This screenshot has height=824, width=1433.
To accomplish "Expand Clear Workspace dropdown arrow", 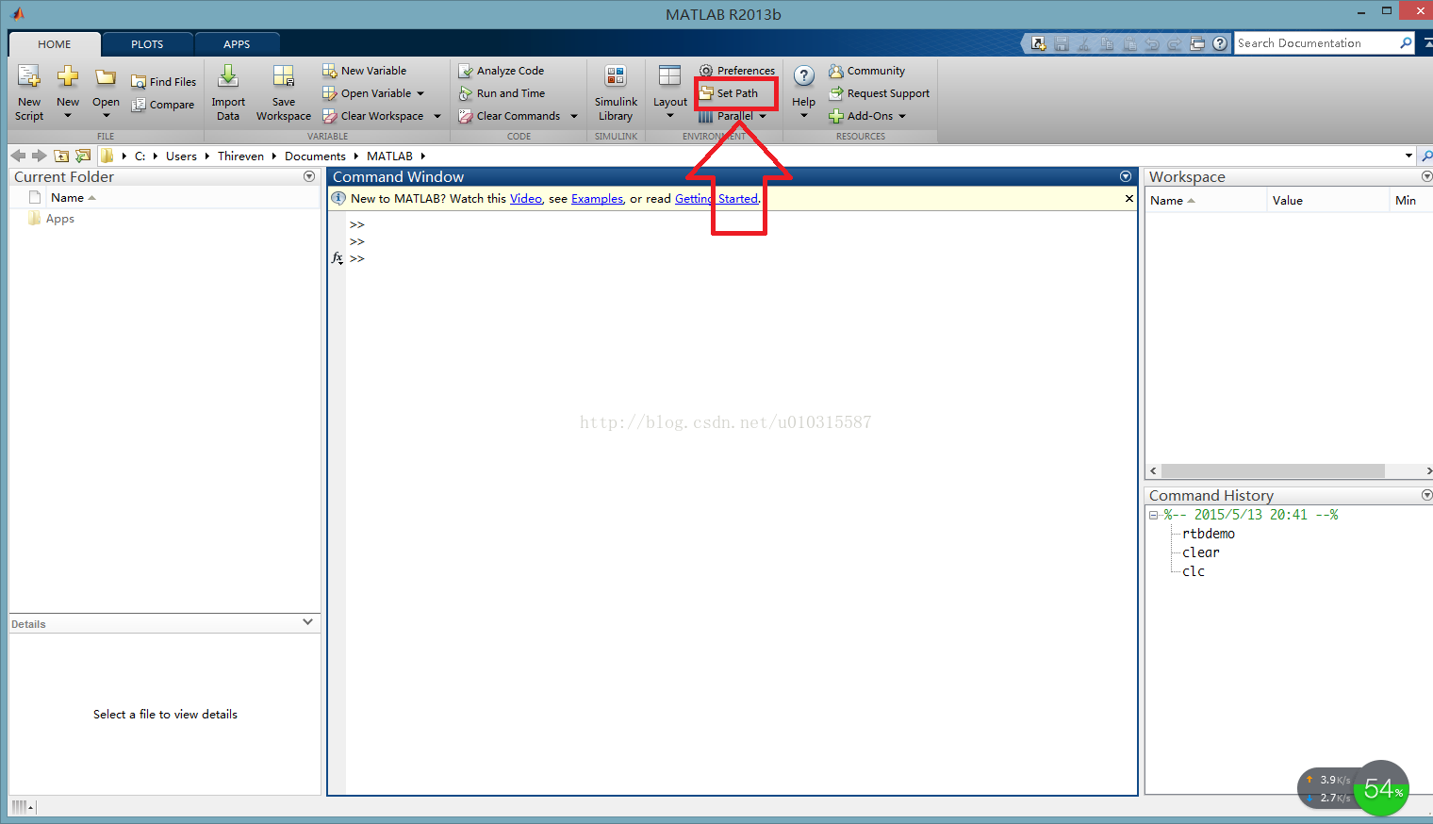I will point(437,116).
